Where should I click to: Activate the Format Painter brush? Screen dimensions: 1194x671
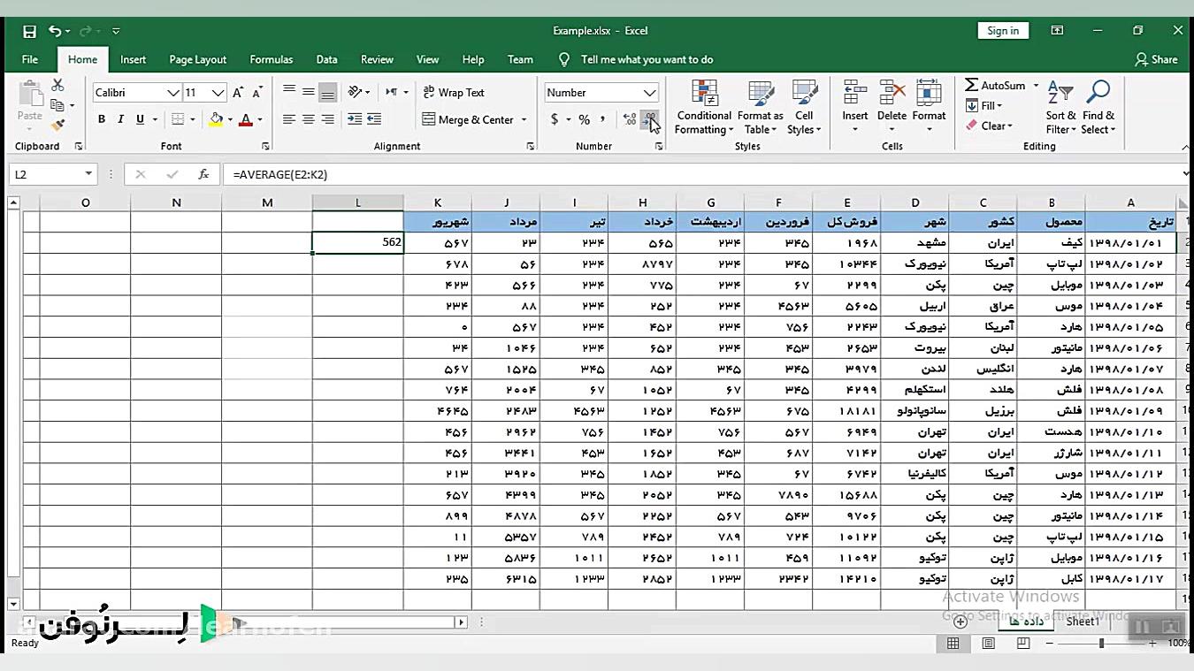(x=57, y=126)
